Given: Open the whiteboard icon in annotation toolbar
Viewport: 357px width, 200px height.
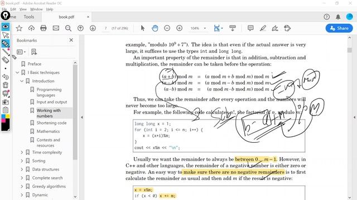Looking at the screenshot, I should (x=6, y=93).
